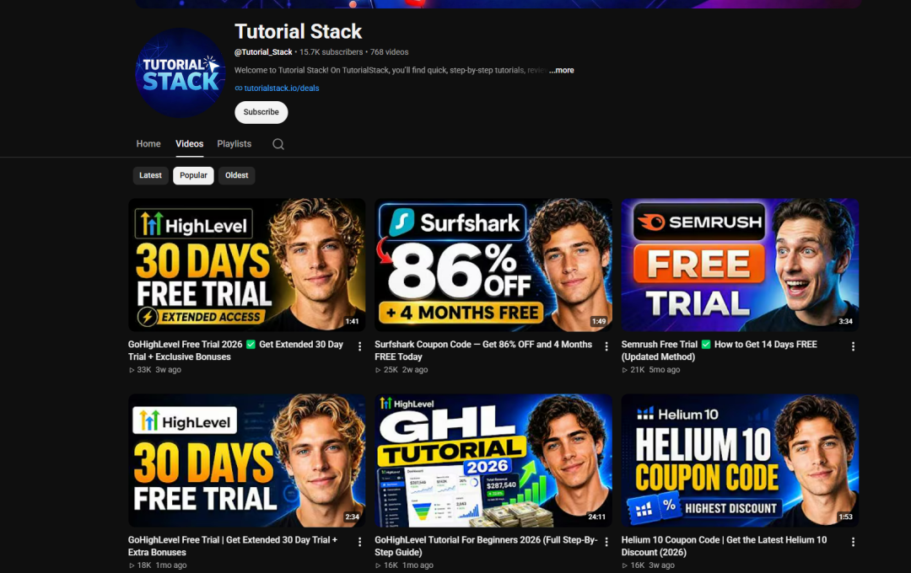The width and height of the screenshot is (911, 573).
Task: Open more options for Semrush Free Trial video
Action: [x=853, y=346]
